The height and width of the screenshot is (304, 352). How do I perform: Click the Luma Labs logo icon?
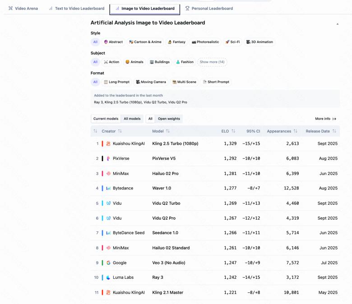pyautogui.click(x=108, y=278)
